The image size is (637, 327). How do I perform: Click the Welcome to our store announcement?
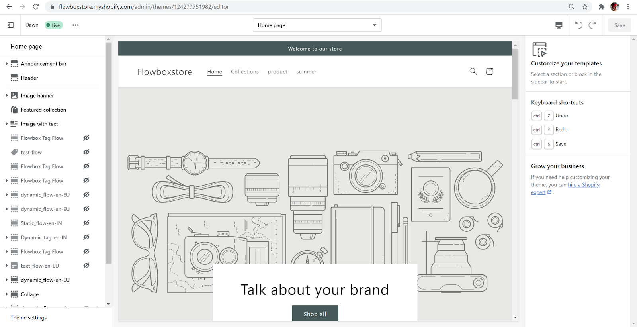315,49
